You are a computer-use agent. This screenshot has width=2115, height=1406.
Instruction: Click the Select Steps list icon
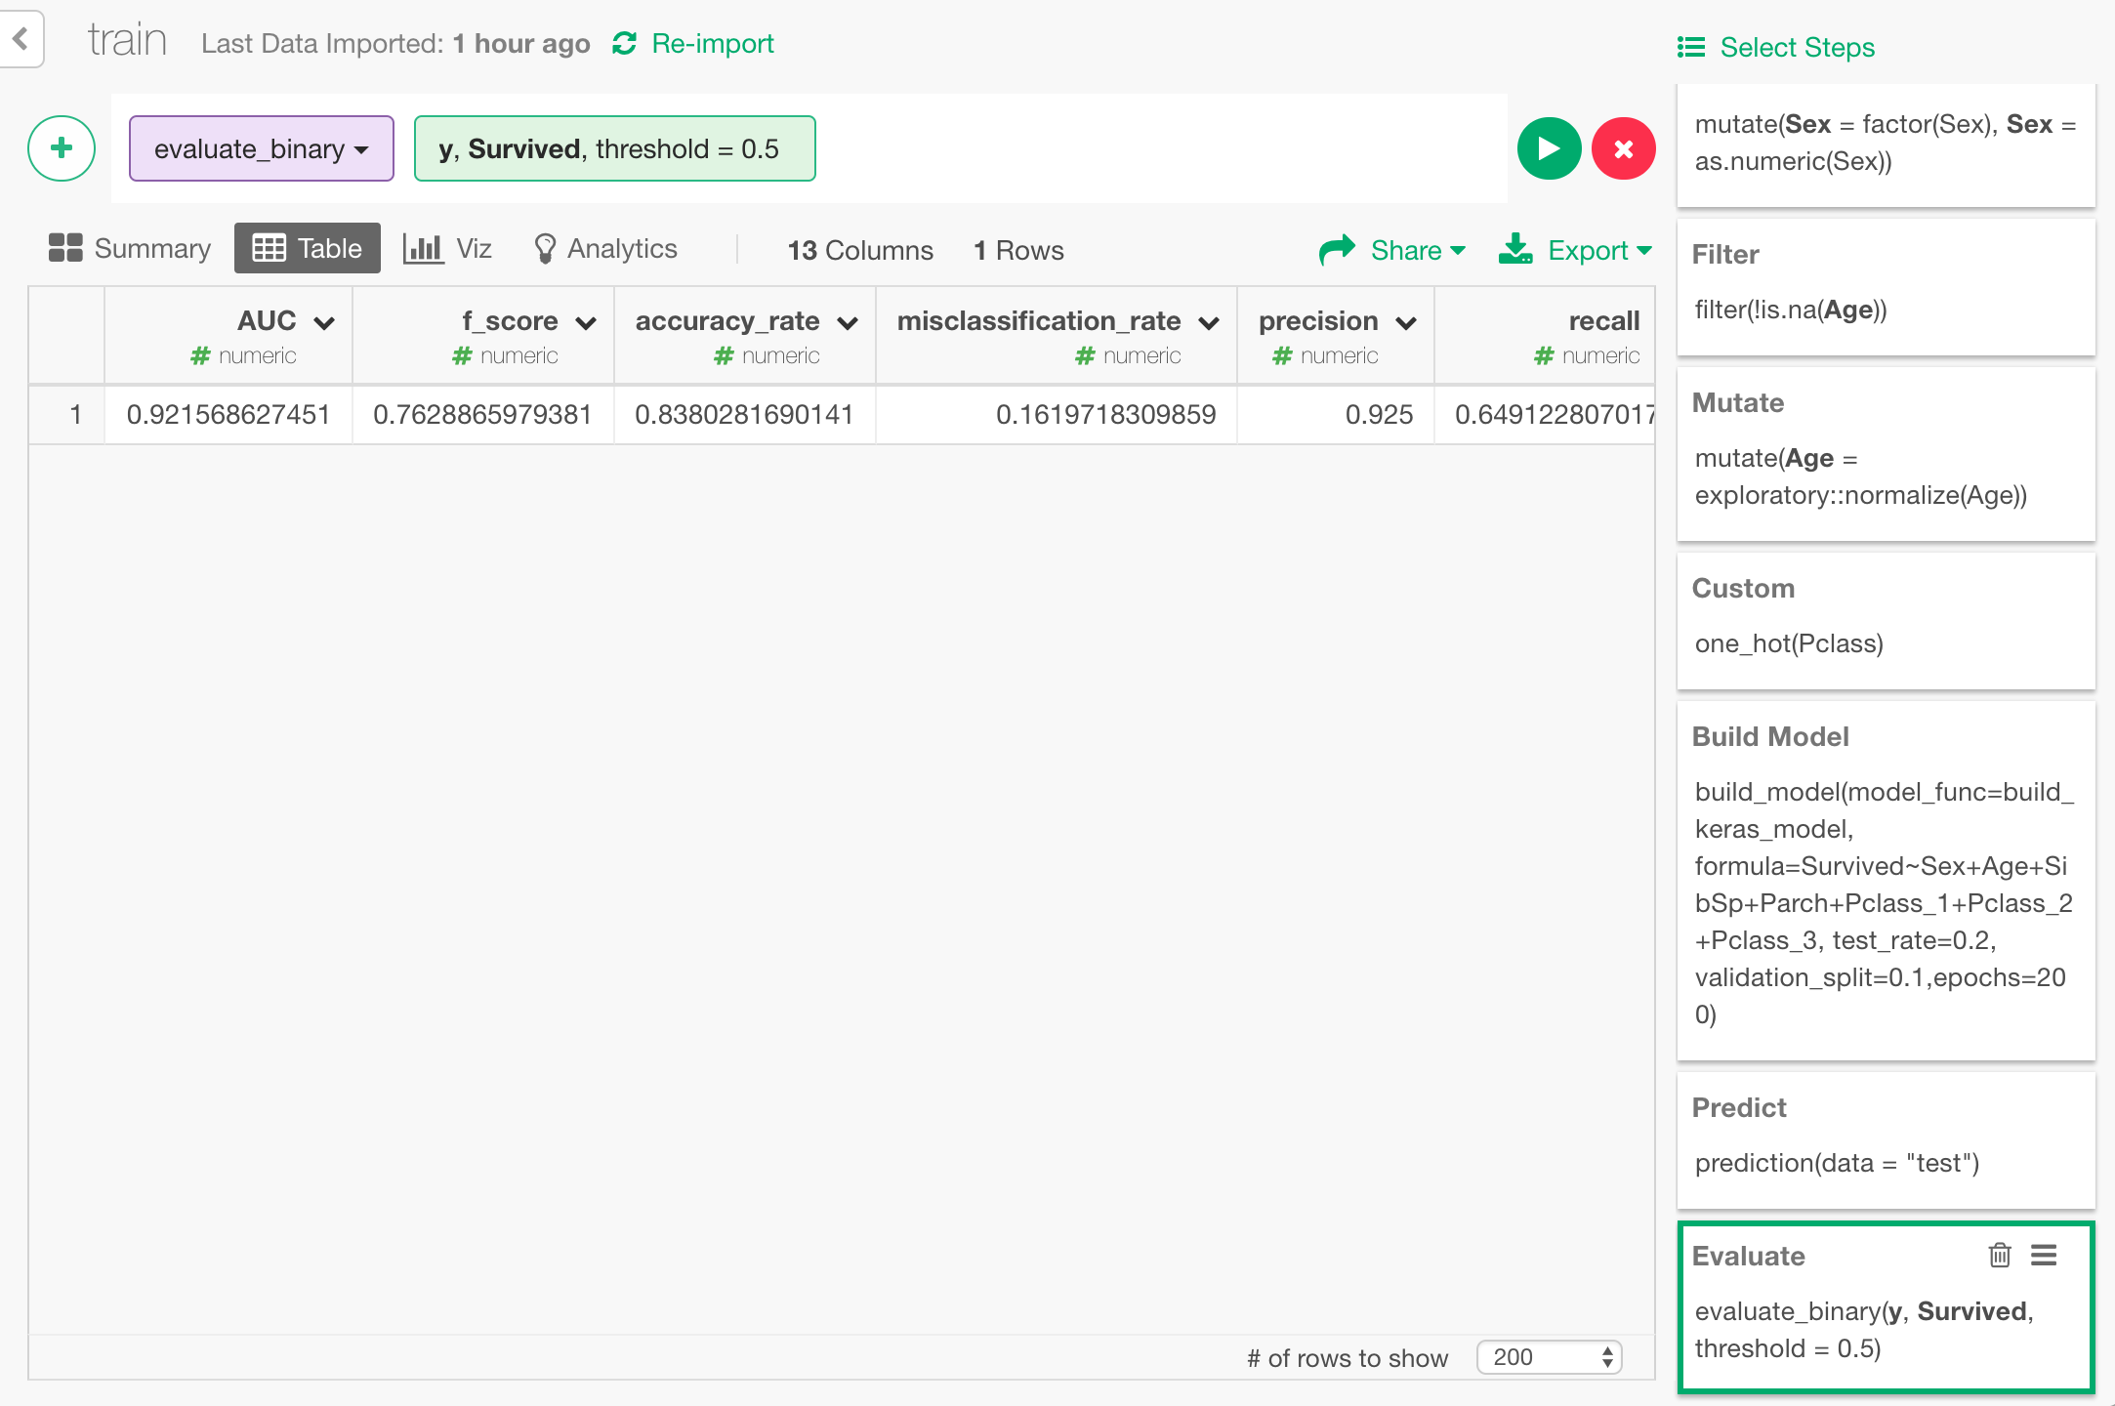point(1691,47)
